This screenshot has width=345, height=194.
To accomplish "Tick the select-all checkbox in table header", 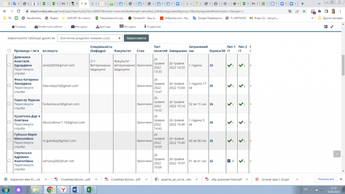I will point(9,51).
